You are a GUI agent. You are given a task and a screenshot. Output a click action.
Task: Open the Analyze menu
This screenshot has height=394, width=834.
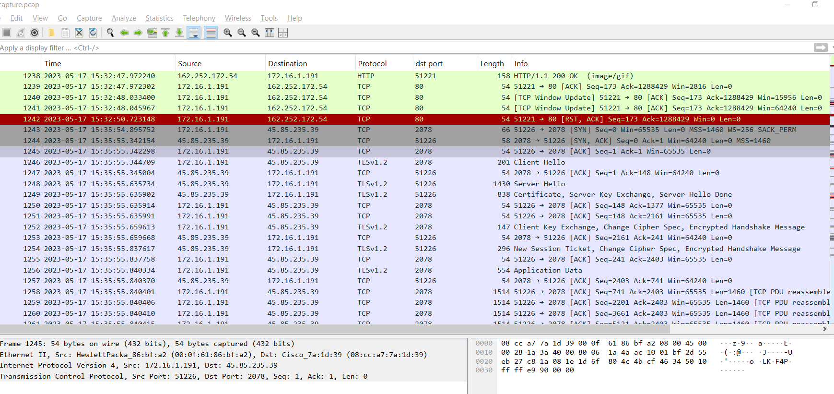pos(124,18)
